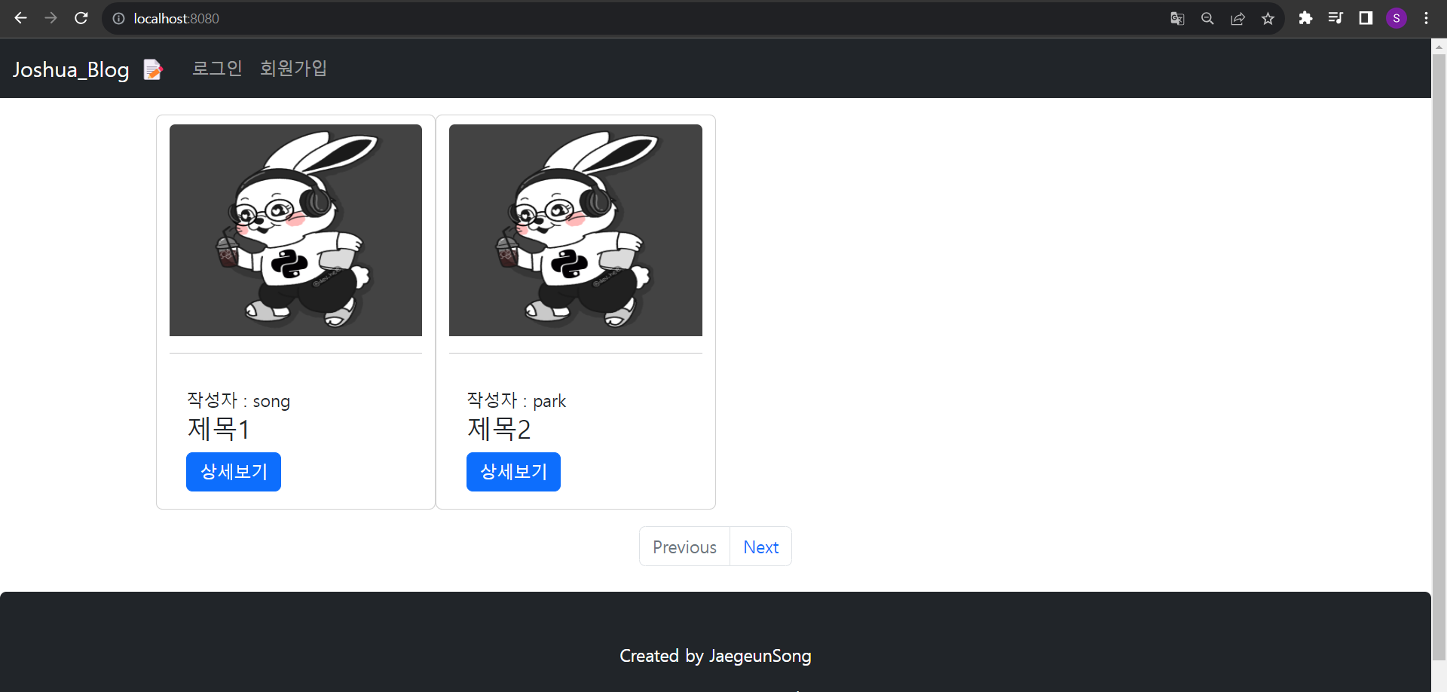Bookmark this page with the star icon
Viewport: 1447px width, 692px height.
(1268, 19)
